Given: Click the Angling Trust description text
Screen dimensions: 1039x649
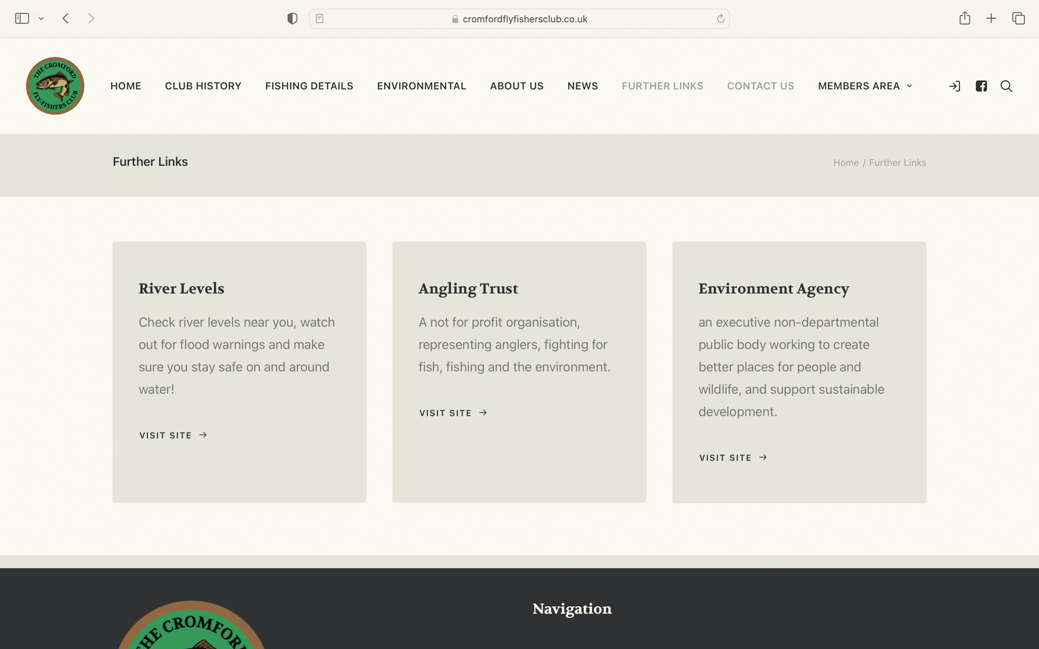Looking at the screenshot, I should pos(514,345).
